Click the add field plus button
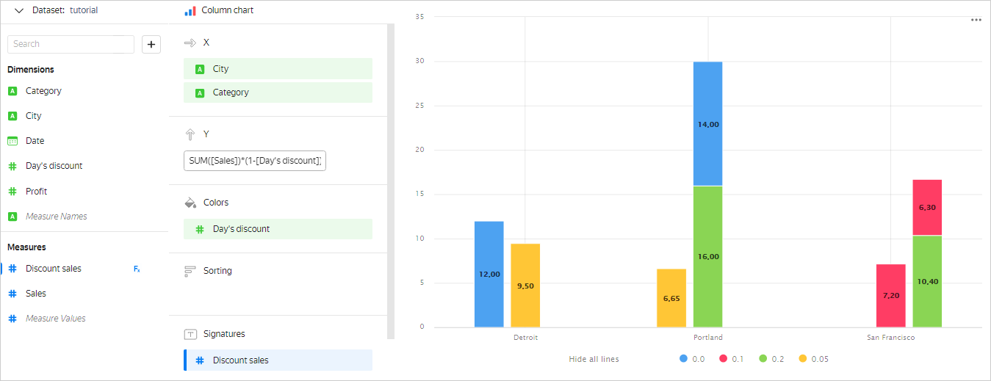Viewport: 991px width, 381px height. click(151, 44)
